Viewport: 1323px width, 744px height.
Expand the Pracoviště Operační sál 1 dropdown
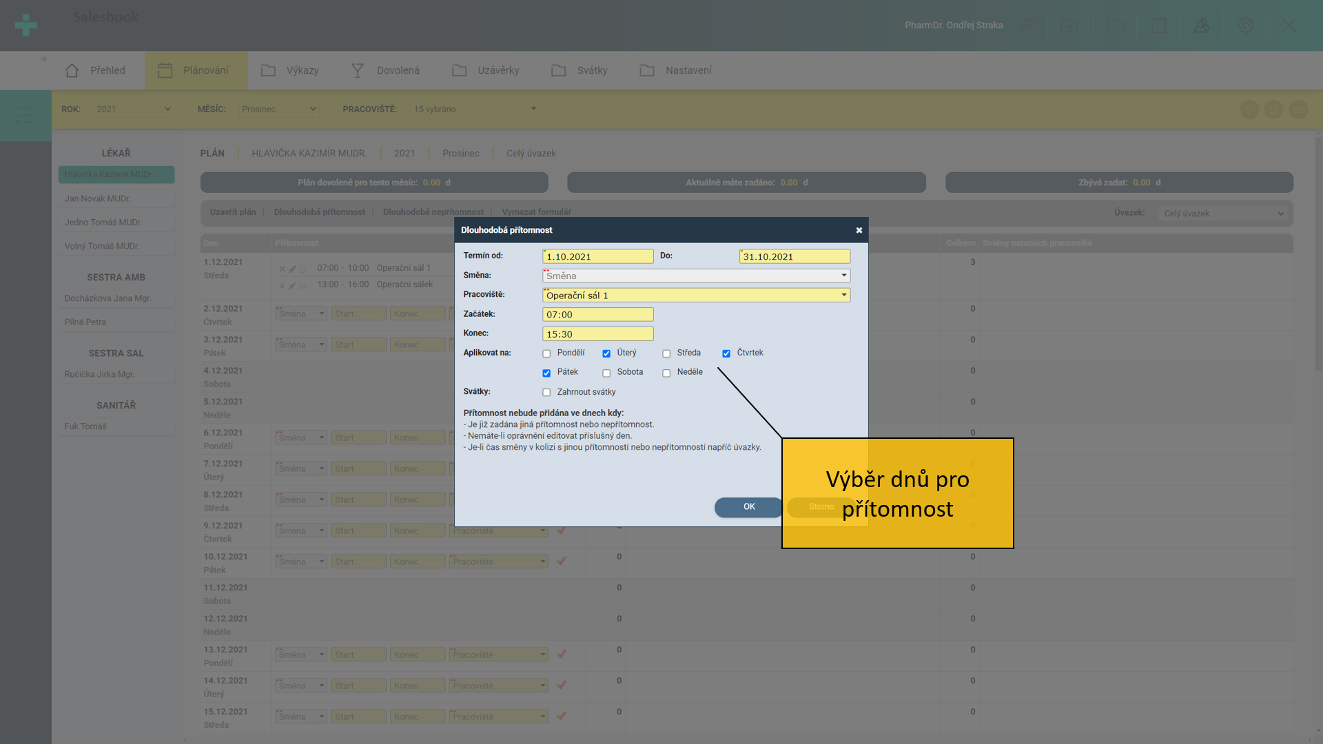[696, 296]
